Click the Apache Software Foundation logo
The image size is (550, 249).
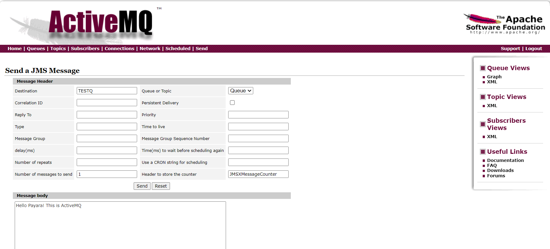pos(505,24)
